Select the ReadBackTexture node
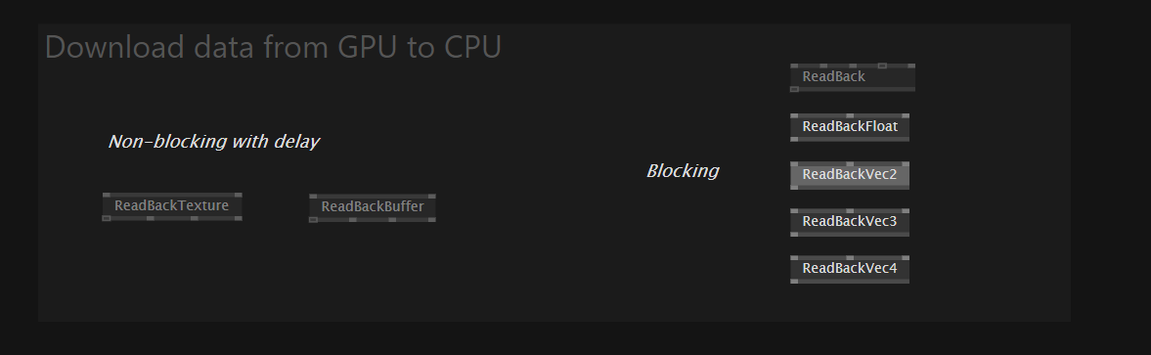Image resolution: width=1151 pixels, height=355 pixels. (172, 206)
